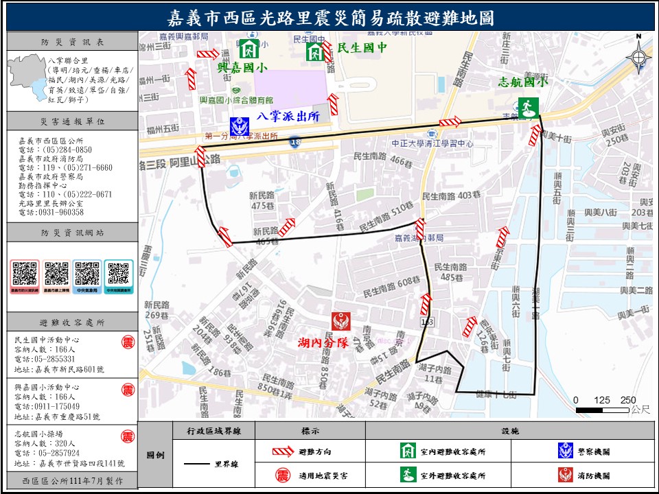The height and width of the screenshot is (494, 659).
Task: Click earthquake symbol beside 興嘉國小活動中心
Action: pos(128,389)
